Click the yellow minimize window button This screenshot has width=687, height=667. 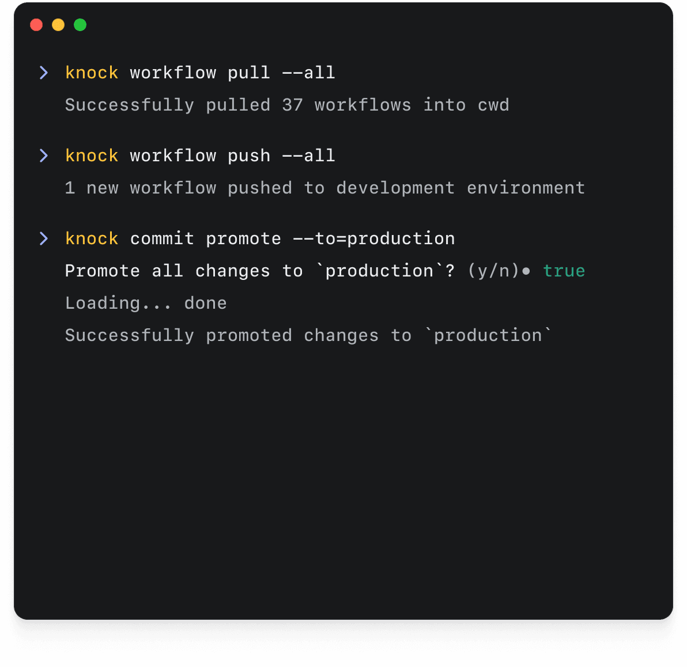tap(58, 25)
